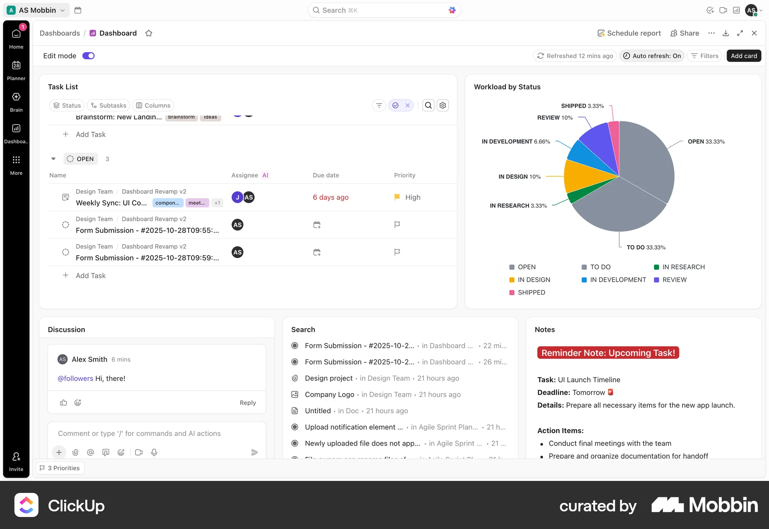Click the Add card button

744,56
